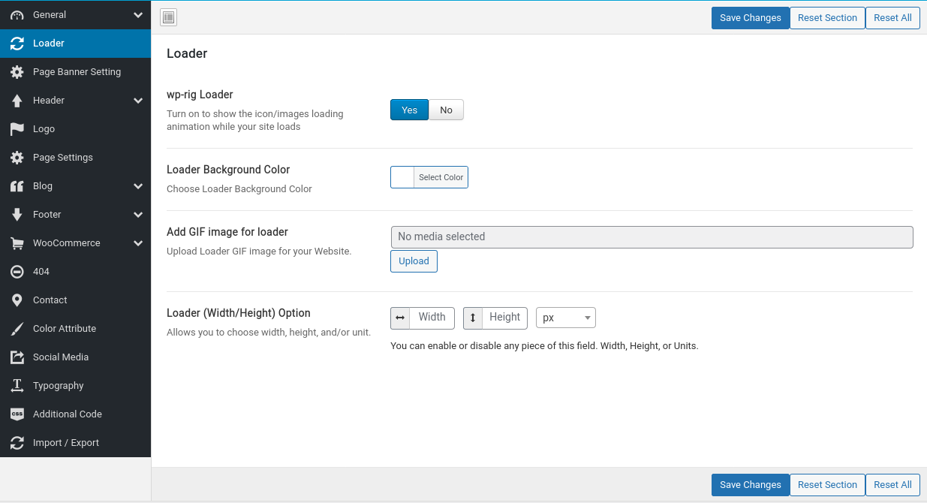The image size is (927, 503).
Task: Click the loader background color swatch
Action: [402, 177]
